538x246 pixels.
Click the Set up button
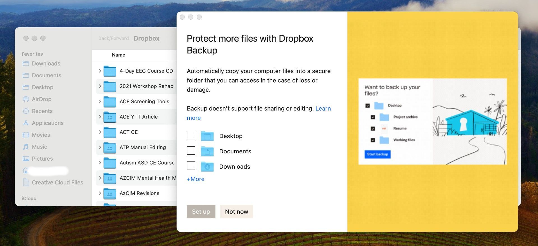(x=201, y=212)
